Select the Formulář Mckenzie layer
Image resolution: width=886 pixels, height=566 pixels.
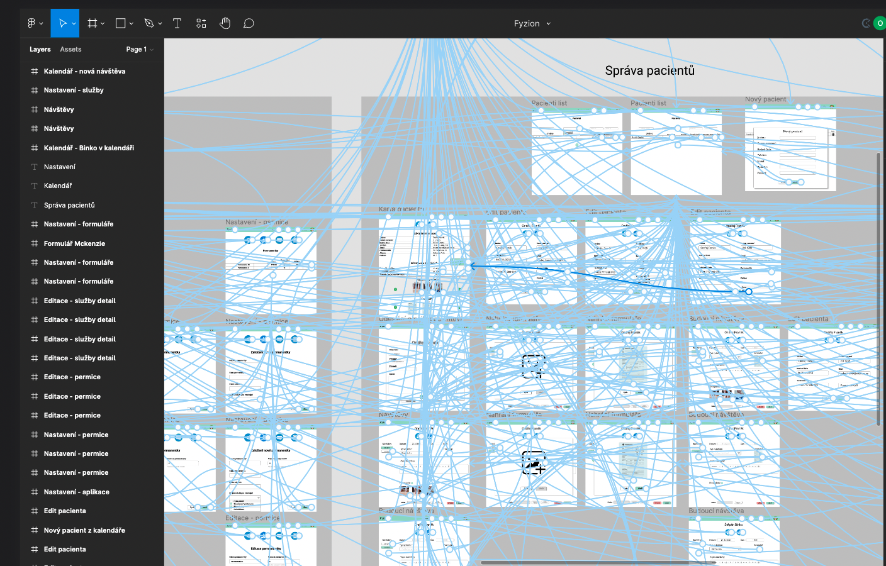pyautogui.click(x=74, y=243)
